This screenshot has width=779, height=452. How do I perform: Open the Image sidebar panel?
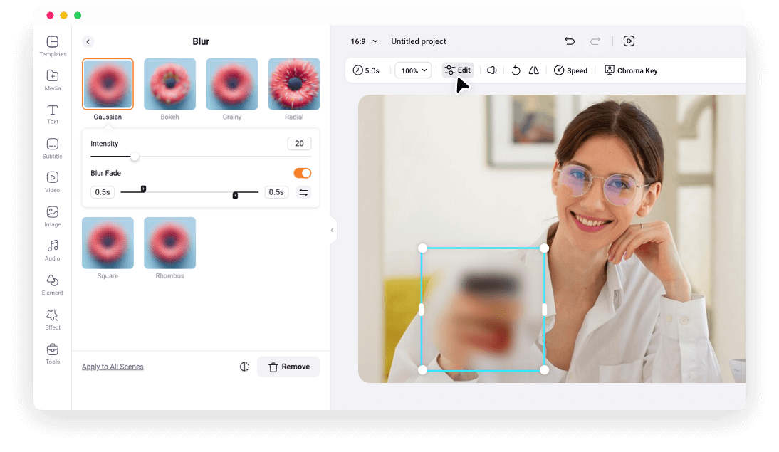coord(53,216)
